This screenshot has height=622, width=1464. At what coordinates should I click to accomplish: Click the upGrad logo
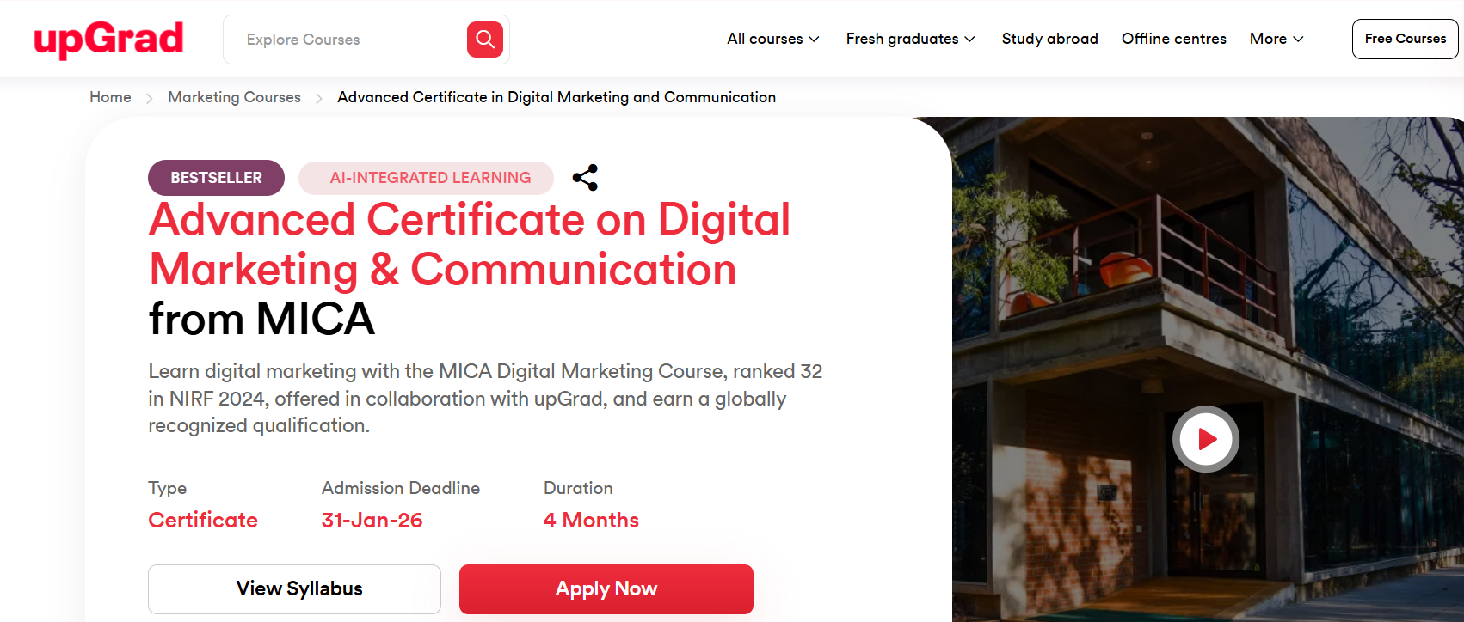108,40
